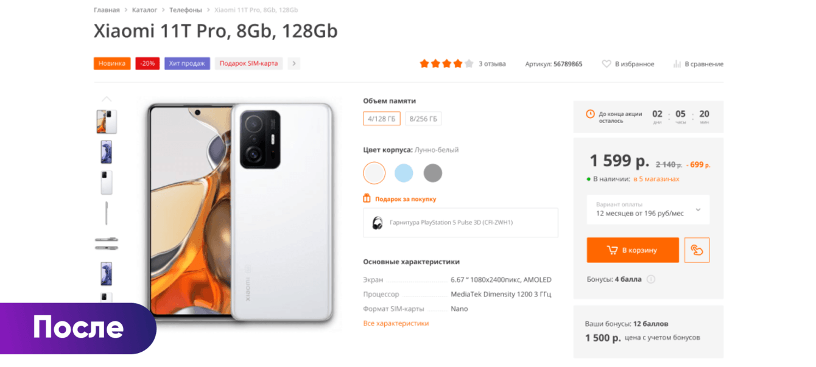This screenshot has height=367, width=816.
Task: Select the 4/128 ГБ memory option
Action: tap(381, 119)
